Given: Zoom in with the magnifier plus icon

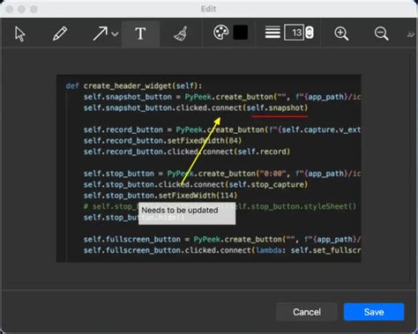Looking at the screenshot, I should click(x=341, y=33).
